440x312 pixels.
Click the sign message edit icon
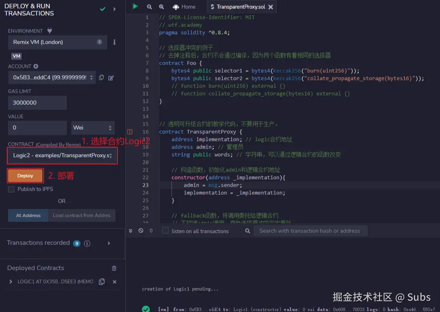click(x=111, y=78)
